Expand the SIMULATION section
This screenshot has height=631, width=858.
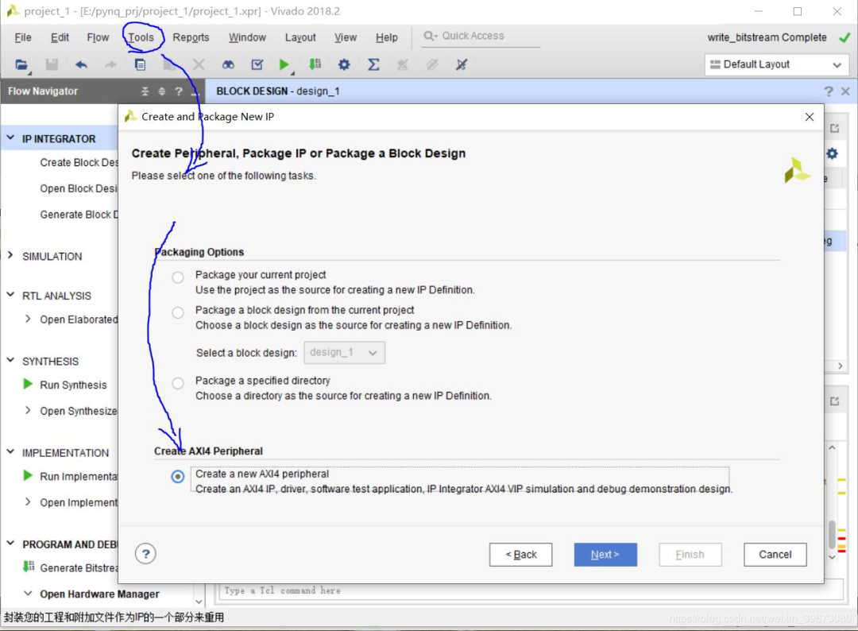(x=10, y=256)
